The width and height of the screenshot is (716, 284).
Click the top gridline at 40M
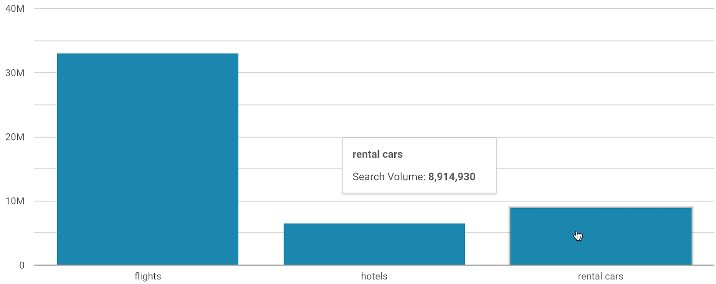pos(372,9)
